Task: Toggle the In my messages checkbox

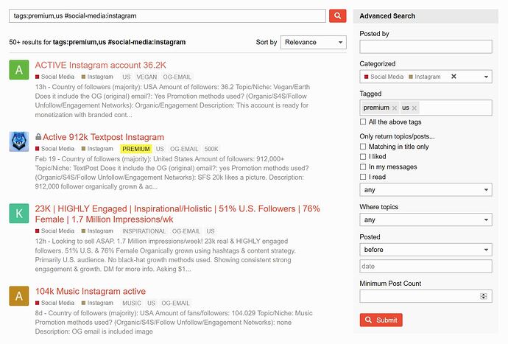Action: [363, 167]
